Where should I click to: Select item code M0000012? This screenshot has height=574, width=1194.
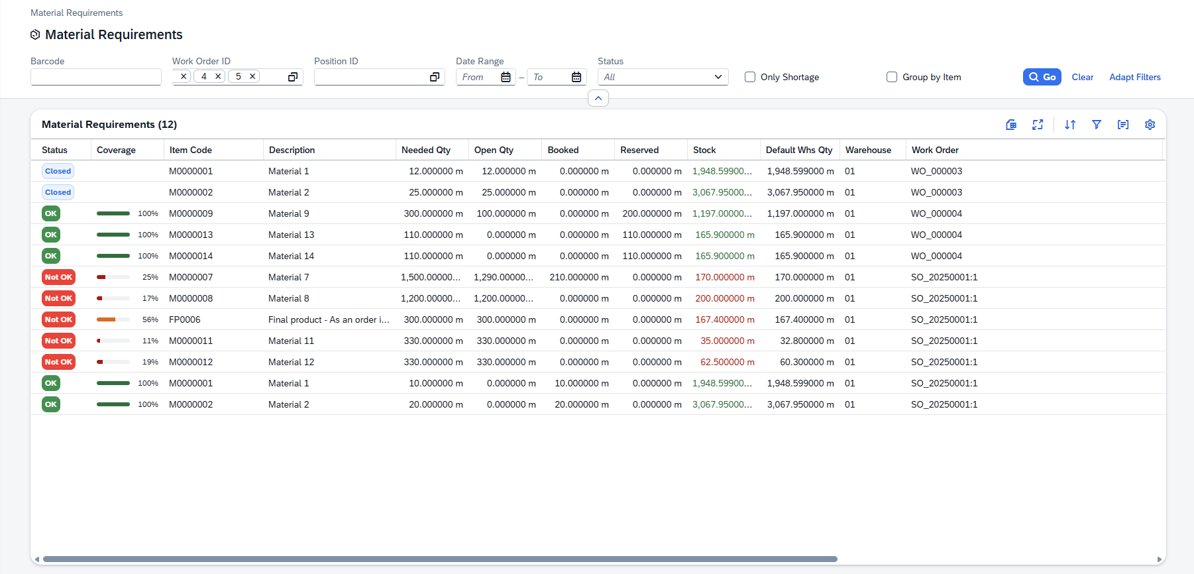[x=191, y=362]
